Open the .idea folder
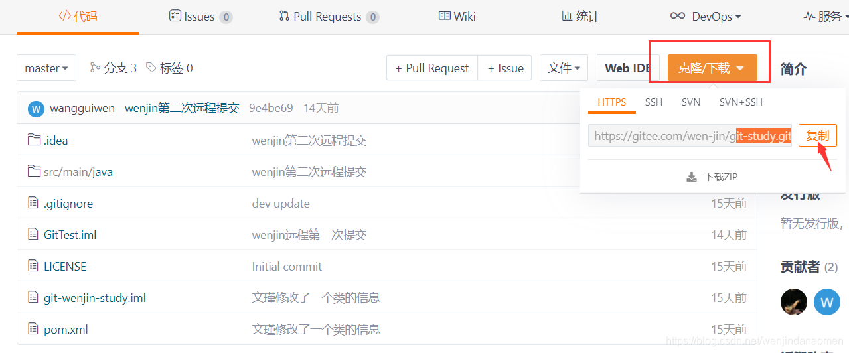Image resolution: width=849 pixels, height=353 pixels. pos(56,141)
